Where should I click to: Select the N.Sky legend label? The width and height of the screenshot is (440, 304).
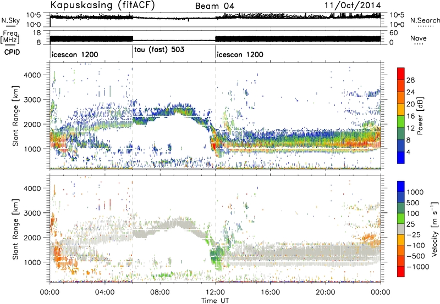(x=10, y=20)
